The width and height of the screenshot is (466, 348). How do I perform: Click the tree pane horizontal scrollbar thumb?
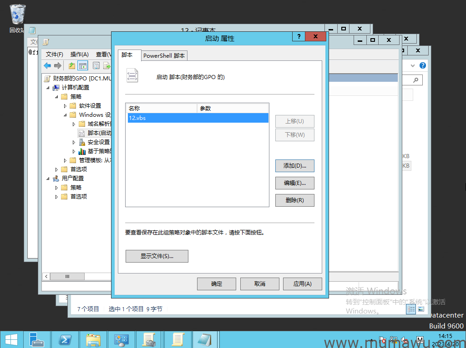click(x=67, y=276)
